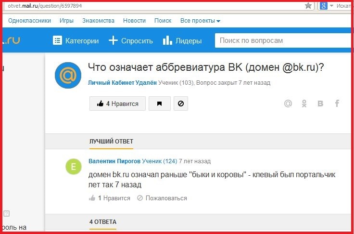Open the Google search engine icon
The height and width of the screenshot is (234, 354).
pos(323,6)
